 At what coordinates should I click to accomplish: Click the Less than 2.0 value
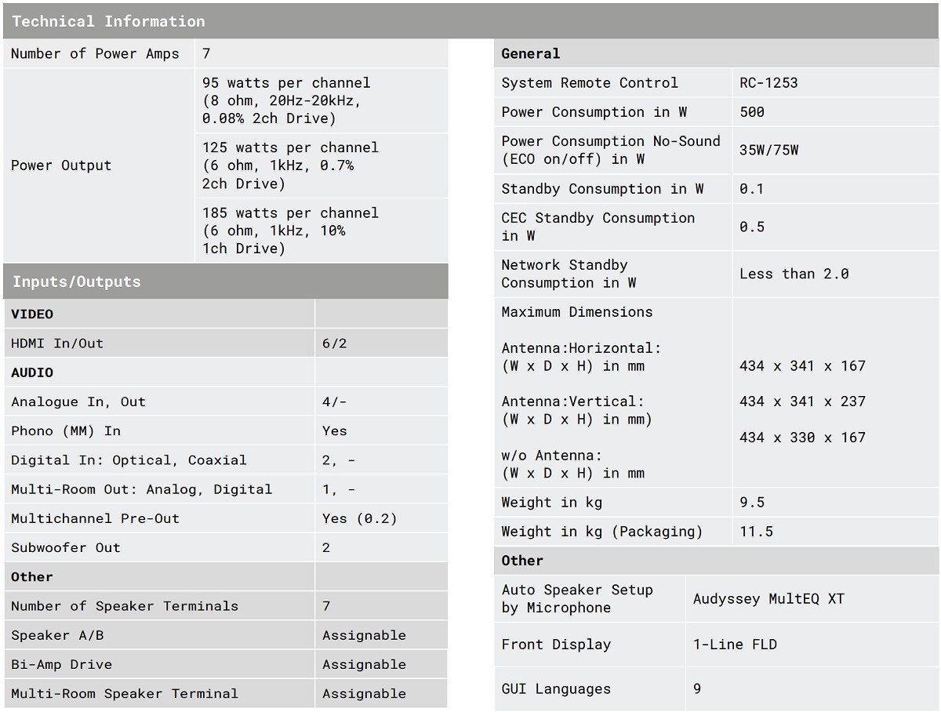tap(794, 274)
